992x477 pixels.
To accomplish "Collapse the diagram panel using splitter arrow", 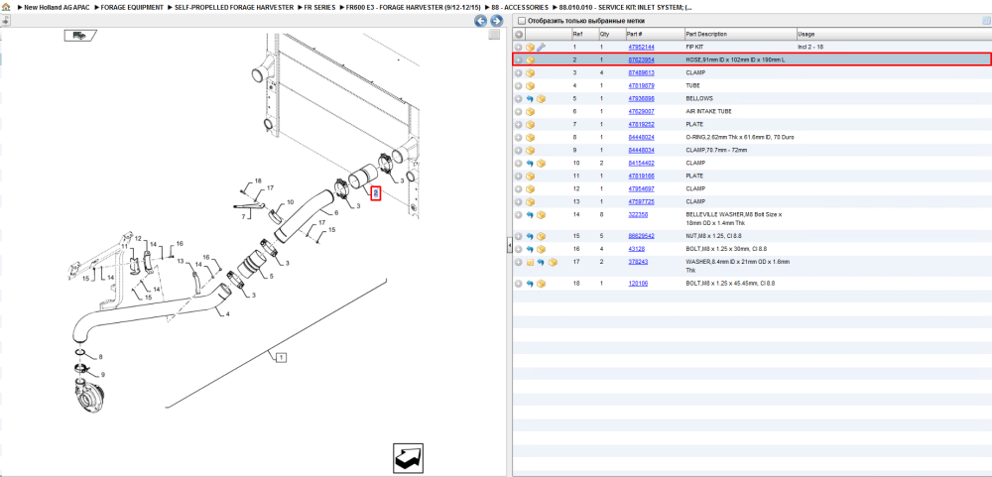I will (x=509, y=244).
